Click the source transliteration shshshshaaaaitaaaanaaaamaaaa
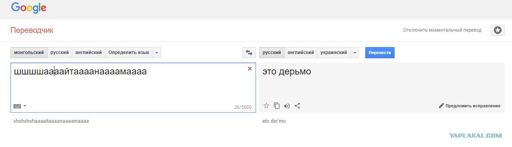This screenshot has height=147, width=512. 51,121
